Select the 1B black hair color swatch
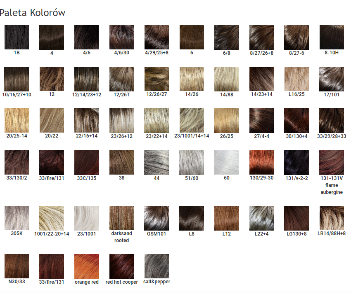Screen dimensions: 351x294 click(x=17, y=37)
